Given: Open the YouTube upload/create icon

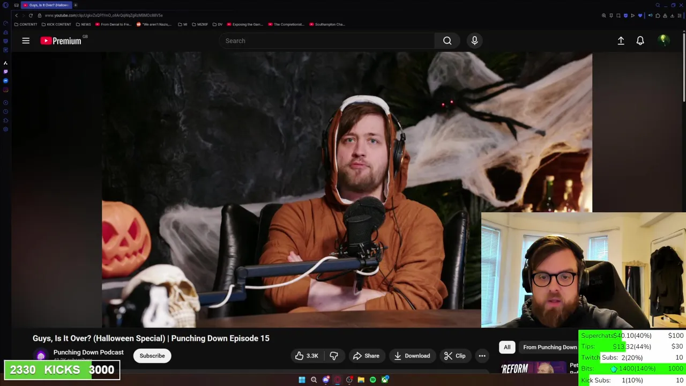Looking at the screenshot, I should click(621, 41).
